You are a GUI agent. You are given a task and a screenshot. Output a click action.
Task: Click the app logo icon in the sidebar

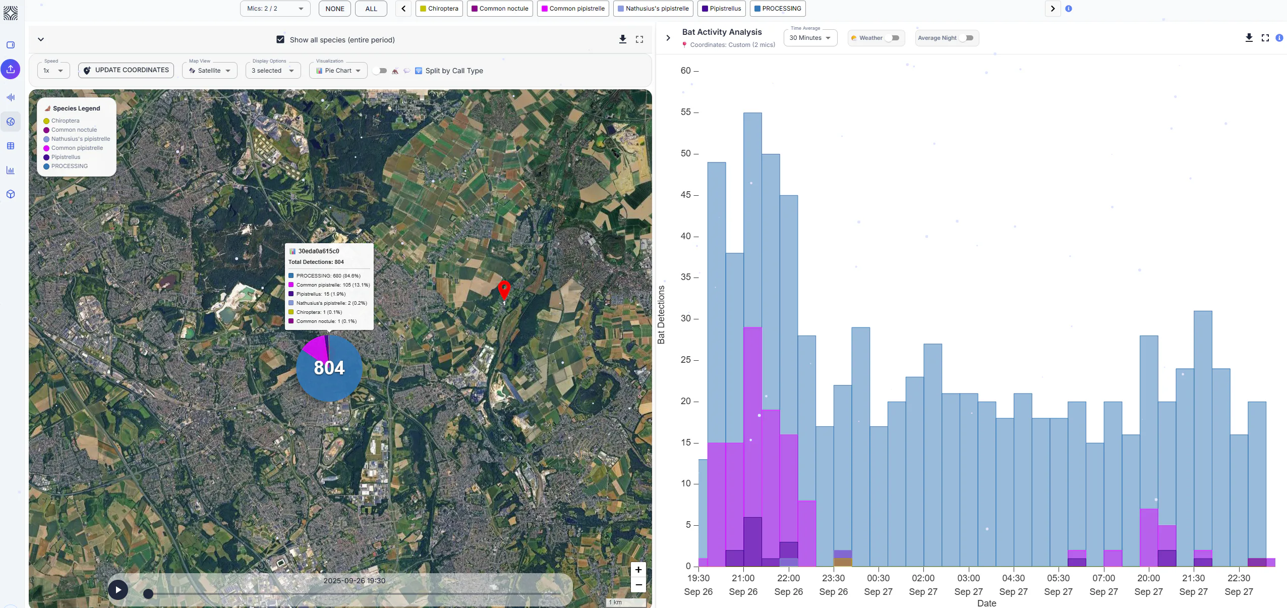click(11, 13)
